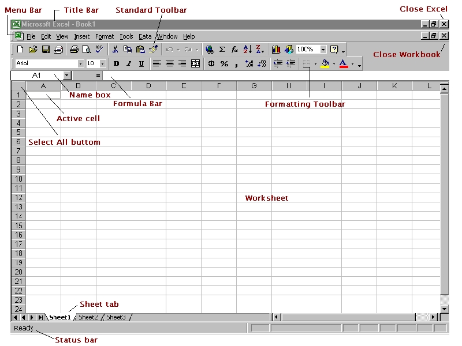Sort descending with the Z-A icon
The width and height of the screenshot is (462, 346).
[260, 49]
